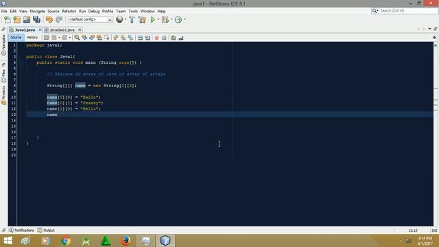This screenshot has width=439, height=247.
Task: Find next occurrence in editor toolbar
Action: 91,38
